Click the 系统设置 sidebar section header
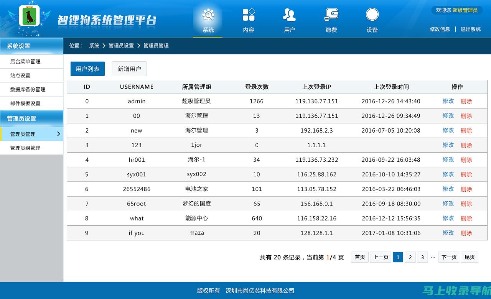Image resolution: width=491 pixels, height=299 pixels. coord(31,46)
